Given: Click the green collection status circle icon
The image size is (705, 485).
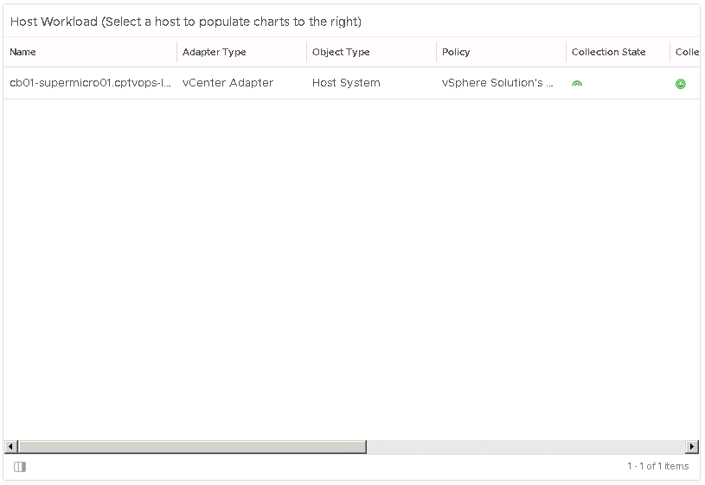Looking at the screenshot, I should 681,84.
